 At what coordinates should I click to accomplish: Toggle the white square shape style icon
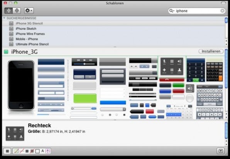tap(37, 151)
